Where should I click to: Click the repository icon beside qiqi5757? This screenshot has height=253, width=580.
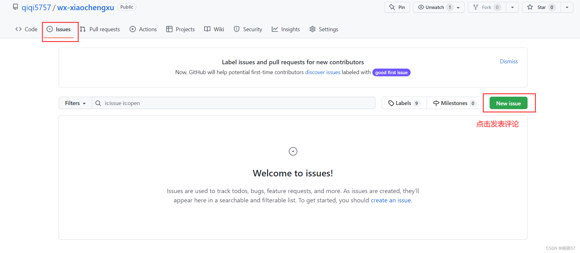(x=15, y=7)
